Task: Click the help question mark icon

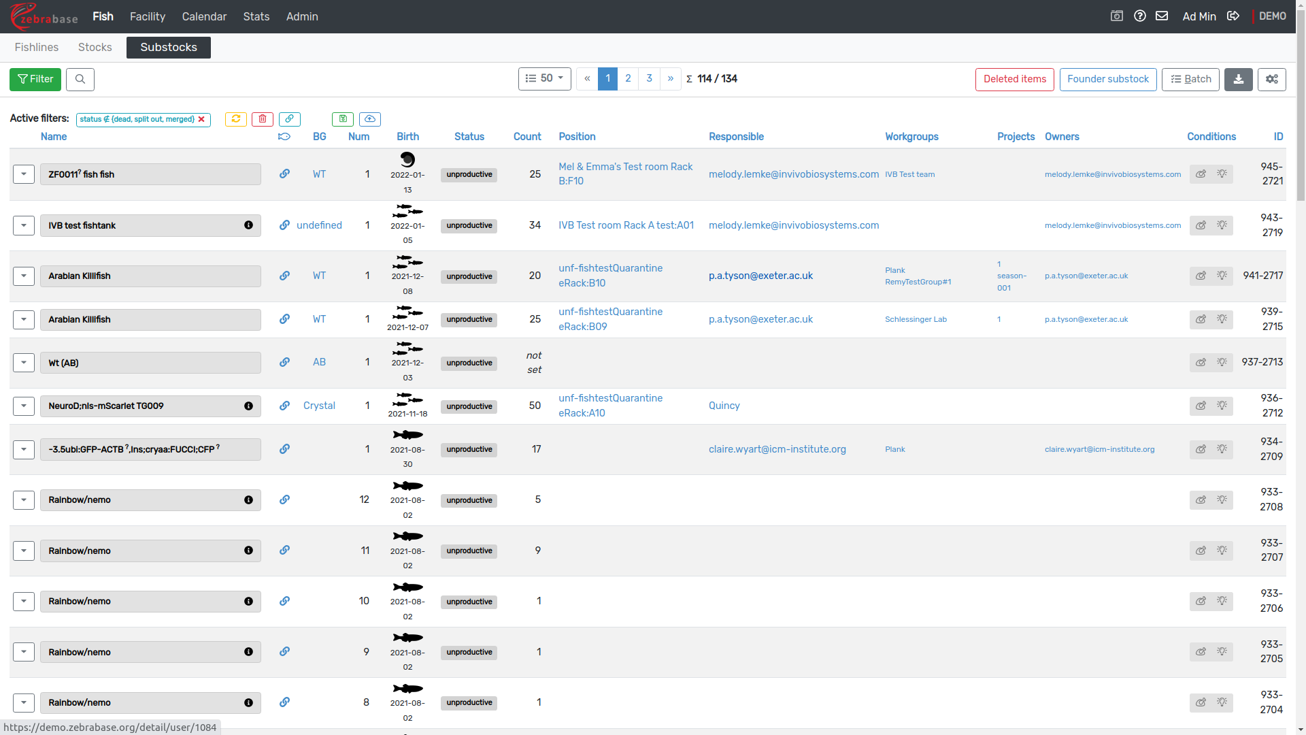Action: click(1140, 16)
